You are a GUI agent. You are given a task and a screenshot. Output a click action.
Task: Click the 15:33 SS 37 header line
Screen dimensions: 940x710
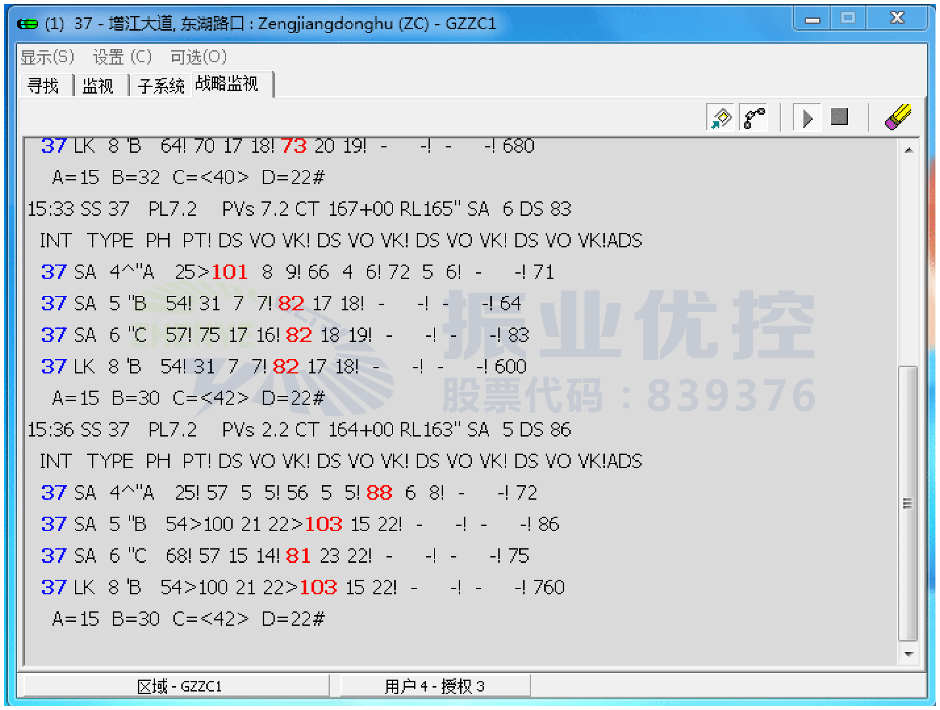pyautogui.click(x=299, y=209)
